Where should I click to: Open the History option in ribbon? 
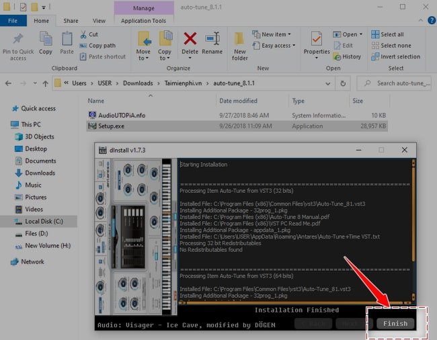[347, 56]
